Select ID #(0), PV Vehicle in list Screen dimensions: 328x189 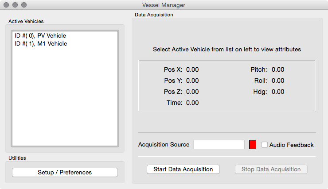click(40, 35)
